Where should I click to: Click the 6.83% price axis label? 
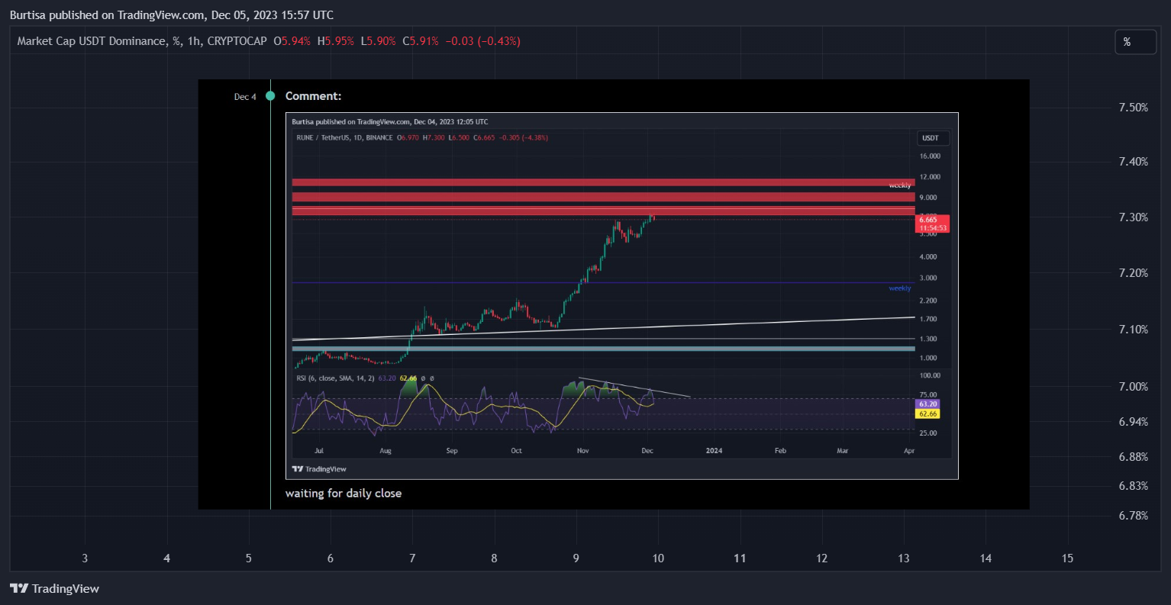click(1134, 486)
